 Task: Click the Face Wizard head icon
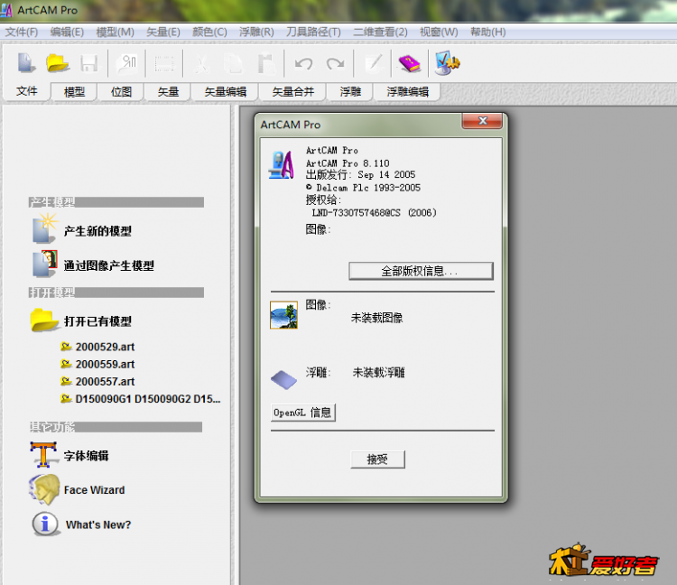coord(44,489)
